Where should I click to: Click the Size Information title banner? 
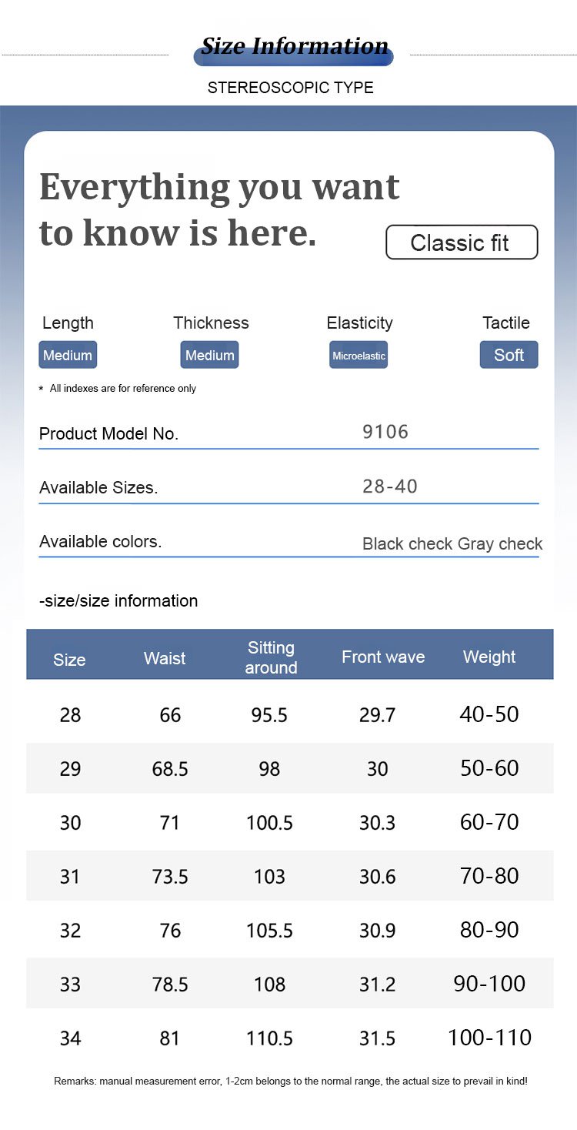pyautogui.click(x=294, y=47)
